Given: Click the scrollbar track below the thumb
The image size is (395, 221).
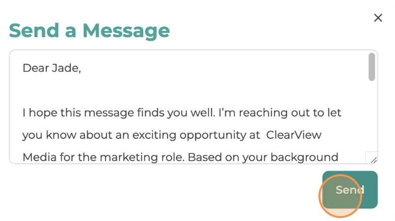Looking at the screenshot, I should click(x=372, y=116).
